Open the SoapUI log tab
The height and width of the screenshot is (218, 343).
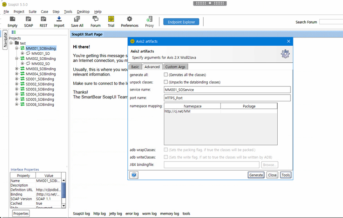pyautogui.click(x=81, y=213)
